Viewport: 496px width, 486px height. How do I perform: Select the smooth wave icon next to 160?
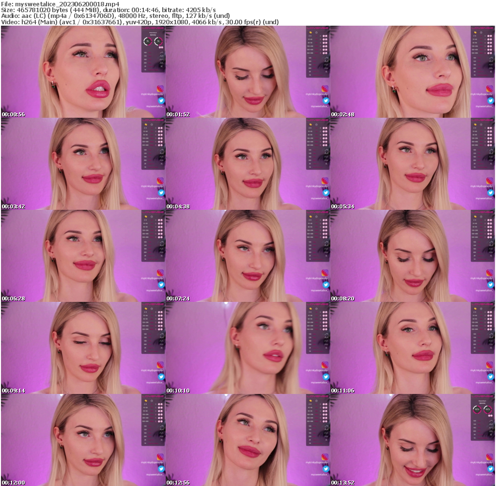click(x=162, y=60)
